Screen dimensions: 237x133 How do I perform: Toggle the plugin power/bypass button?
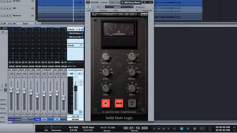pos(89,7)
